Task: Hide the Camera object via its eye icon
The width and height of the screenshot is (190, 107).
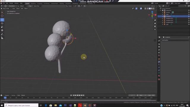Action: point(189,12)
